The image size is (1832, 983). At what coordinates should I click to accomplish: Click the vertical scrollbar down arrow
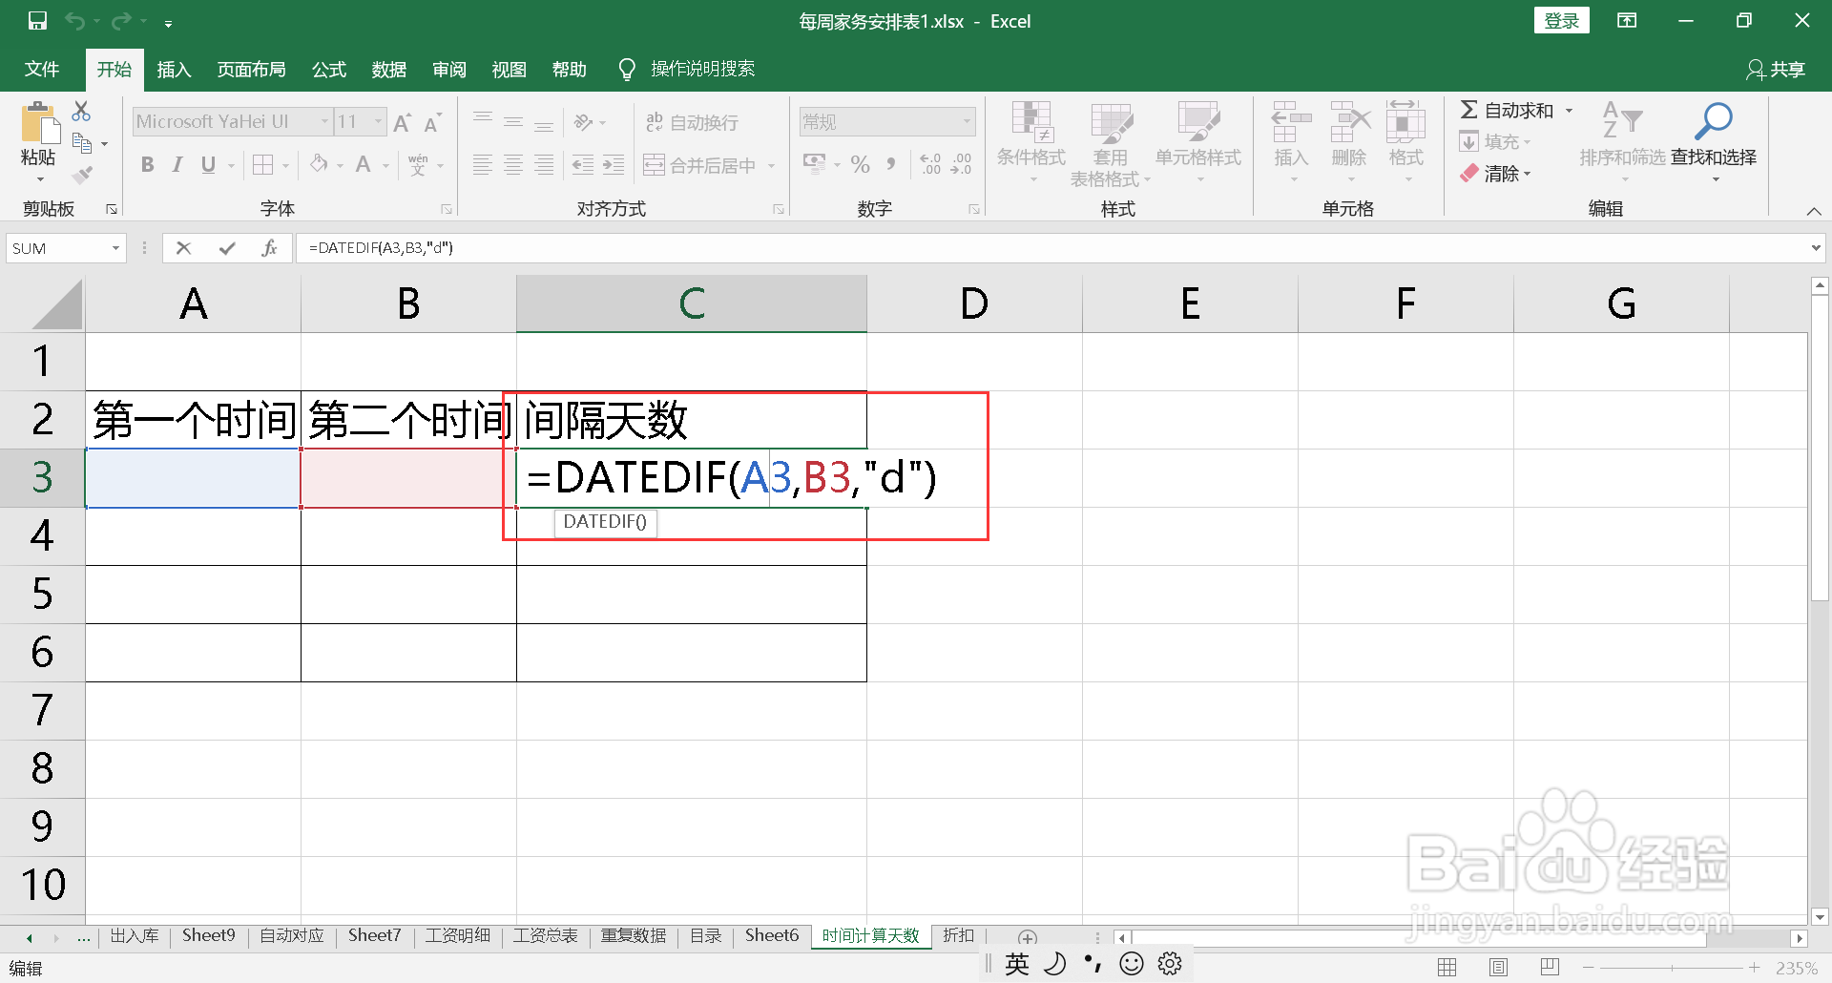click(x=1820, y=917)
